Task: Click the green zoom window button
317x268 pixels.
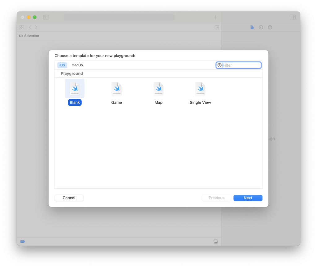Action: 35,17
